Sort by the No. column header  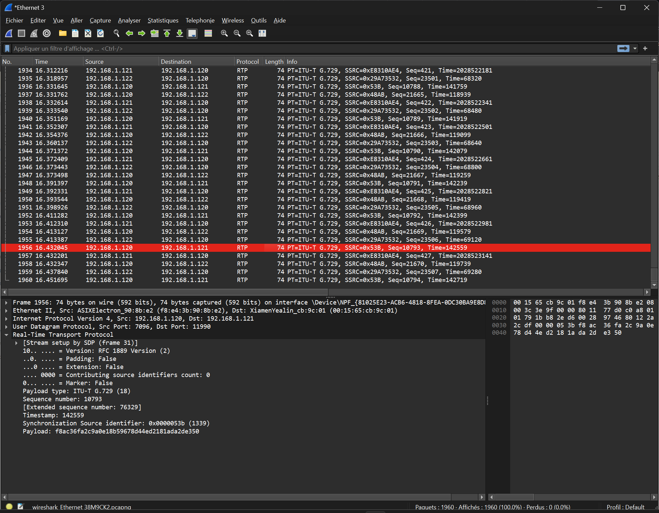click(x=17, y=62)
